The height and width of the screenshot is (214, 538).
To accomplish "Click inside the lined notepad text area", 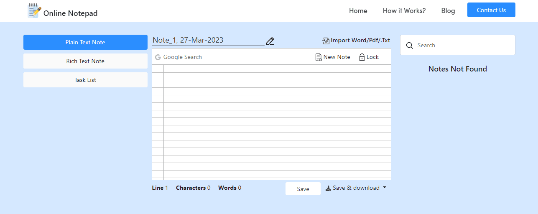I will pos(277,122).
